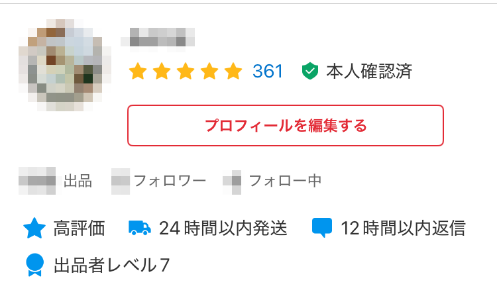Click the 出品者レベル7 badge text

click(x=111, y=265)
